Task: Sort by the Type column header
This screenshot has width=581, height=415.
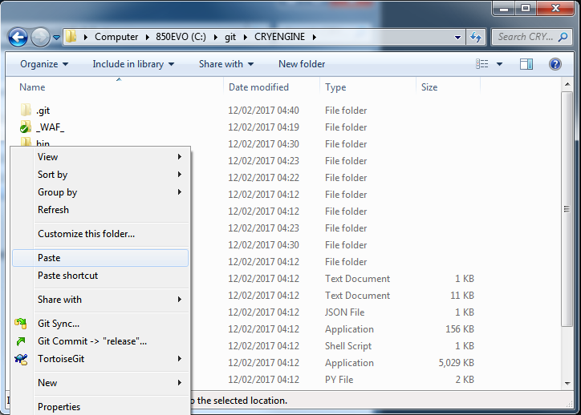Action: click(x=335, y=87)
